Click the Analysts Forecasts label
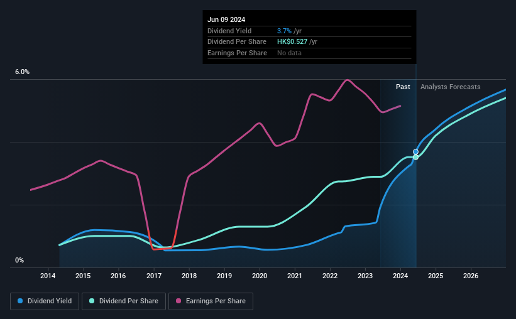Image resolution: width=516 pixels, height=319 pixels. (450, 87)
